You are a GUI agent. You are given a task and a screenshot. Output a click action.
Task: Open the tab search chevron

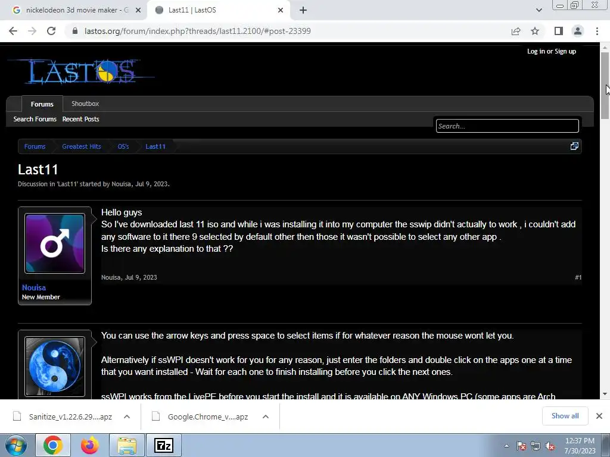(x=539, y=10)
